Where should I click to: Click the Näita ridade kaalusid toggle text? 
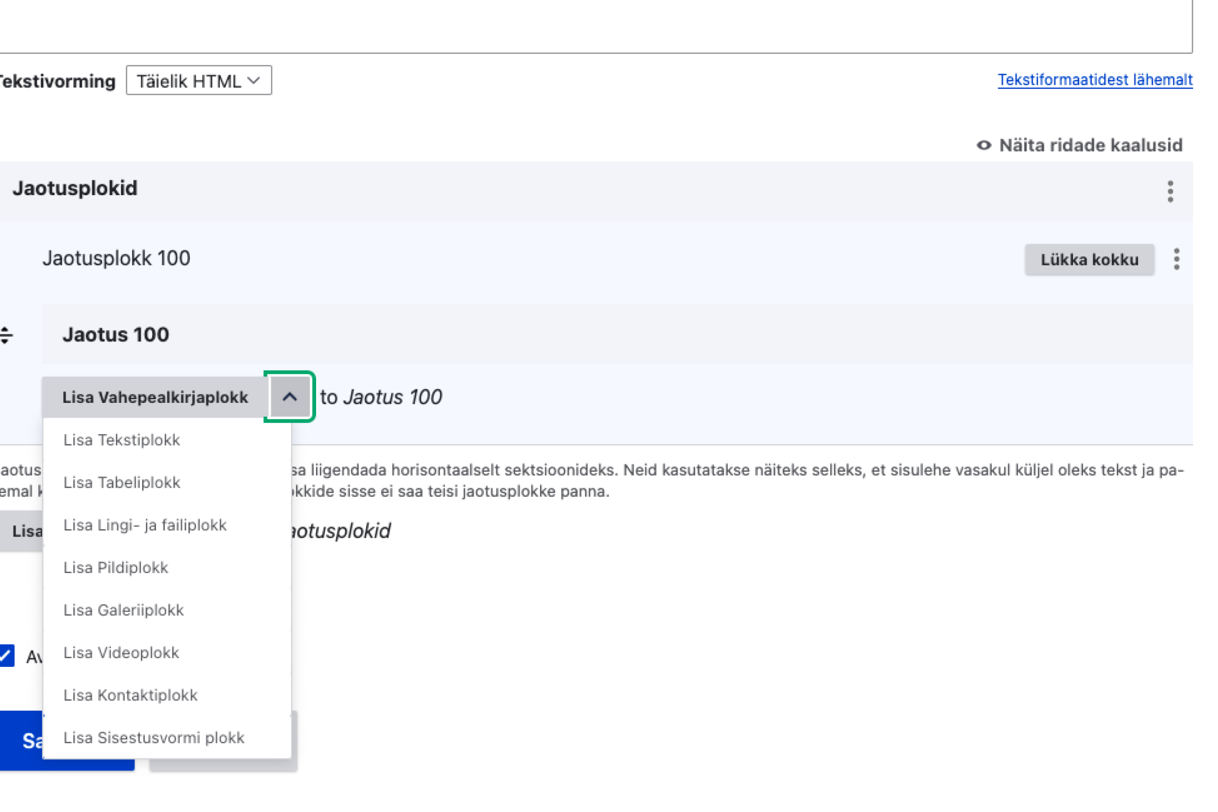(1090, 146)
